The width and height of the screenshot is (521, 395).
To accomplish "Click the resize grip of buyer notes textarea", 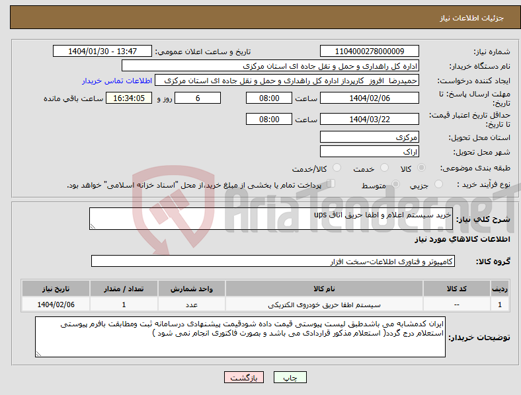I will pos(38,354).
